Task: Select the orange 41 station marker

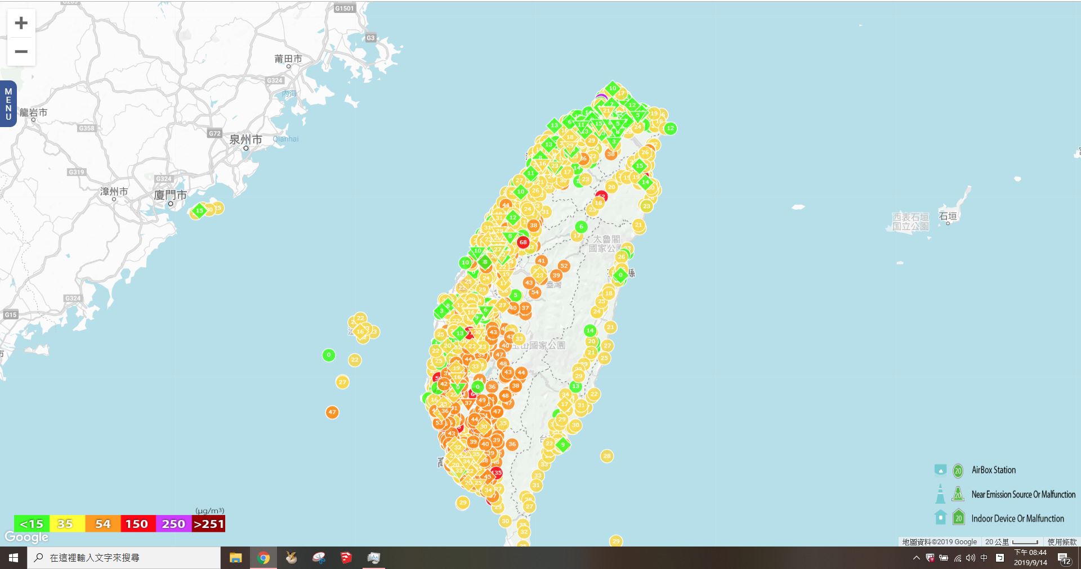Action: 541,261
